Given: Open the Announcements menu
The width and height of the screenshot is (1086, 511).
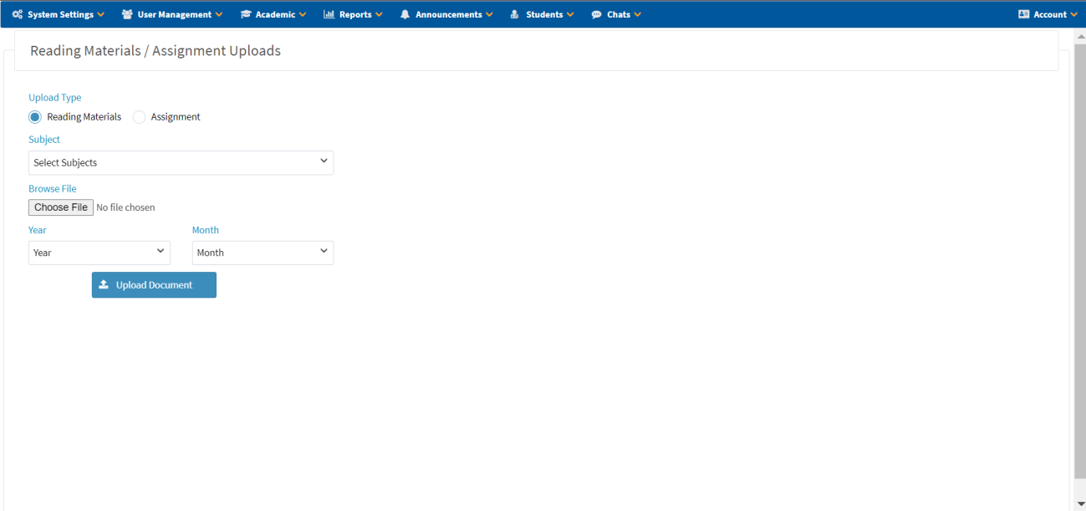Looking at the screenshot, I should coord(448,14).
